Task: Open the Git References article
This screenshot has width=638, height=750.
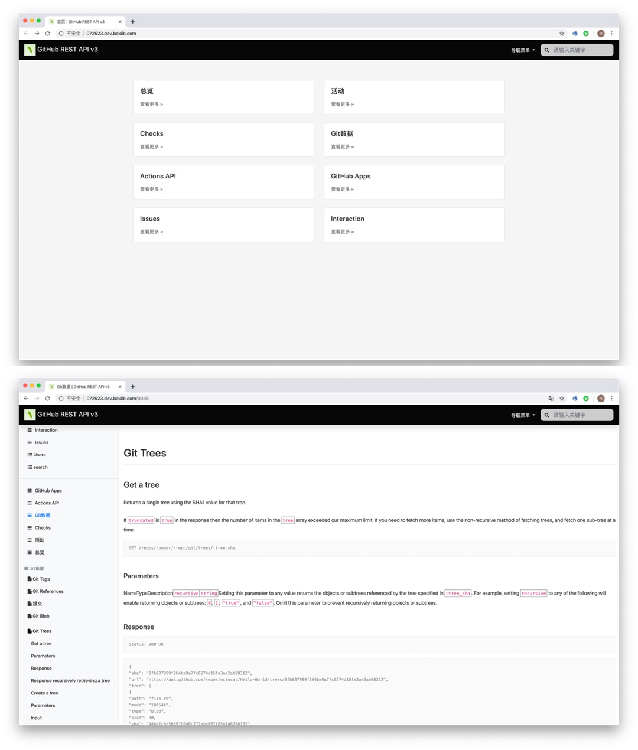Action: [x=48, y=591]
